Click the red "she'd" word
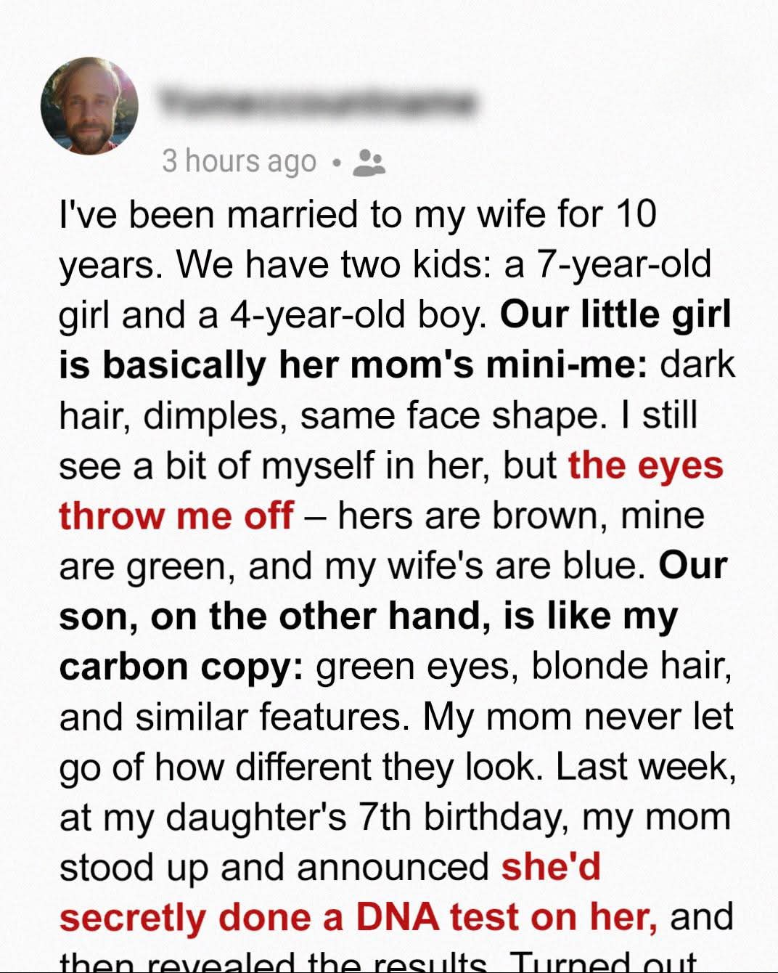 point(551,867)
